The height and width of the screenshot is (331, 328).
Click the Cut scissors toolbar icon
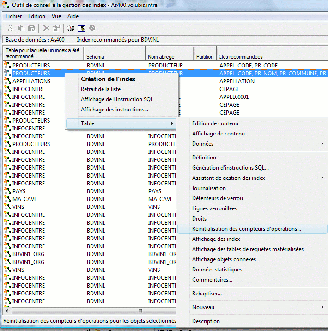[x=10, y=28]
